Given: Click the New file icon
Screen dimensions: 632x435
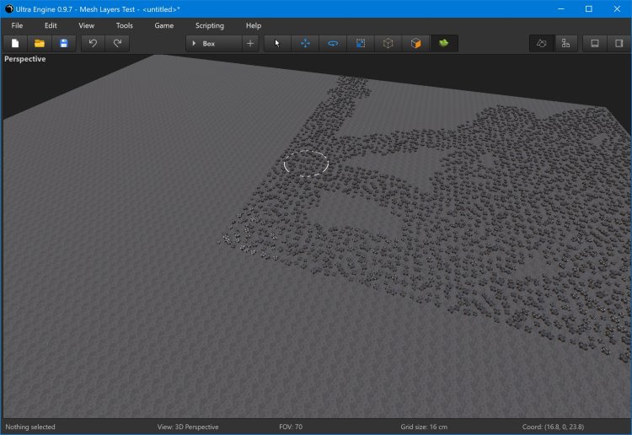Looking at the screenshot, I should pyautogui.click(x=15, y=43).
